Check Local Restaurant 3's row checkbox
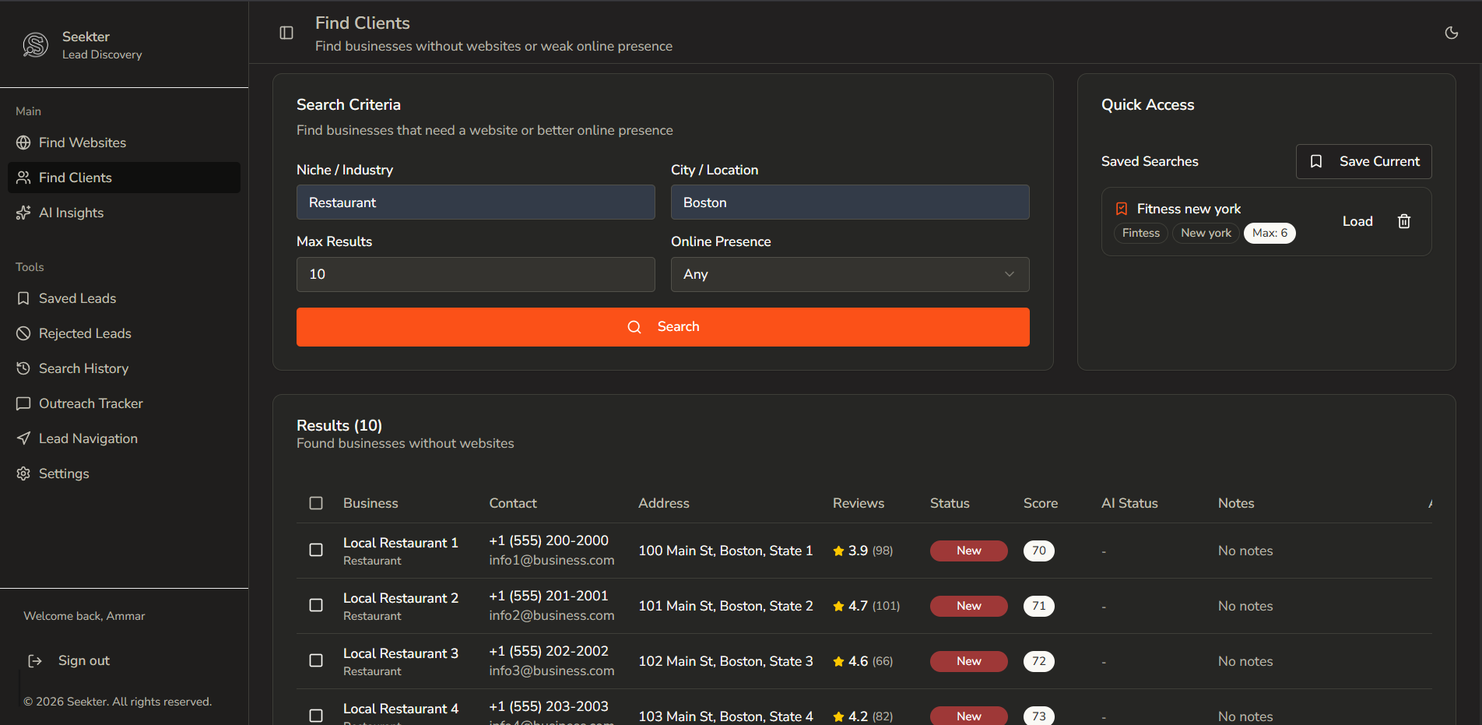1482x725 pixels. 316,660
